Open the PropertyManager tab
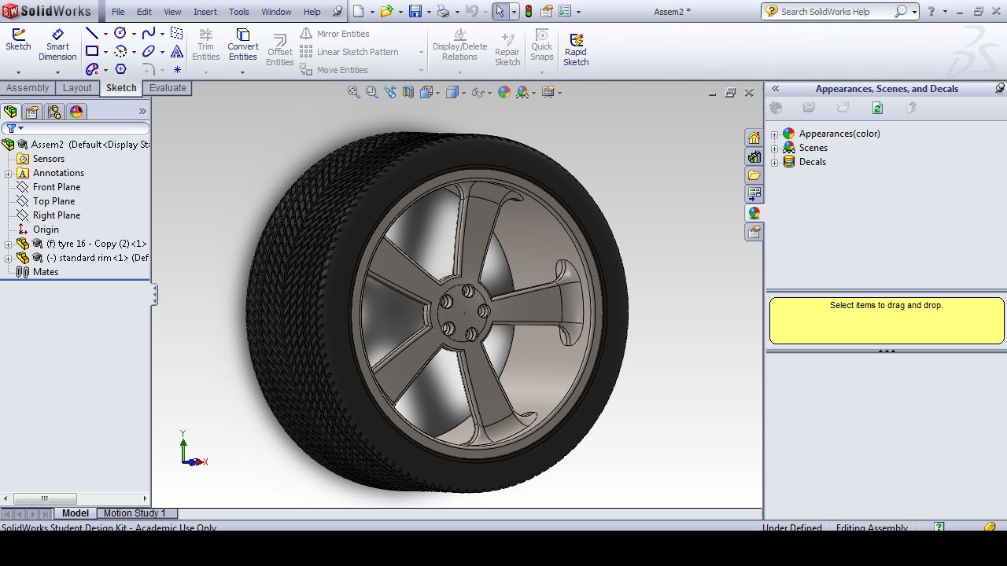The width and height of the screenshot is (1007, 566). tap(32, 112)
